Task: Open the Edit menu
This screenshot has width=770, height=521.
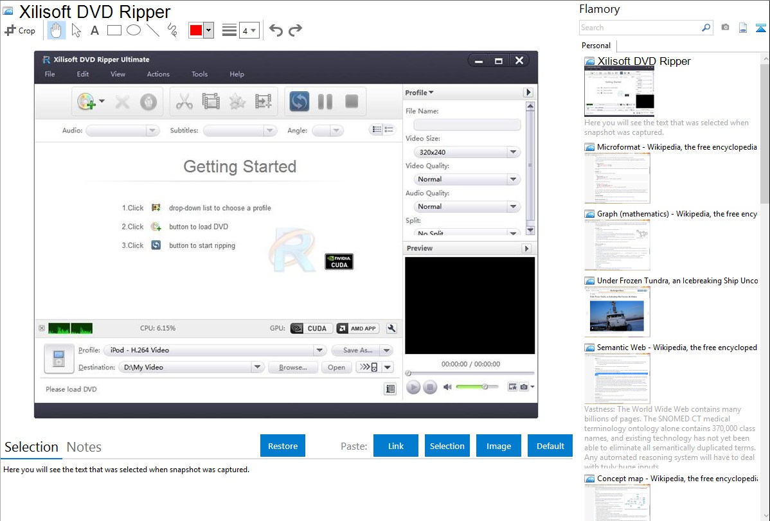Action: (82, 74)
